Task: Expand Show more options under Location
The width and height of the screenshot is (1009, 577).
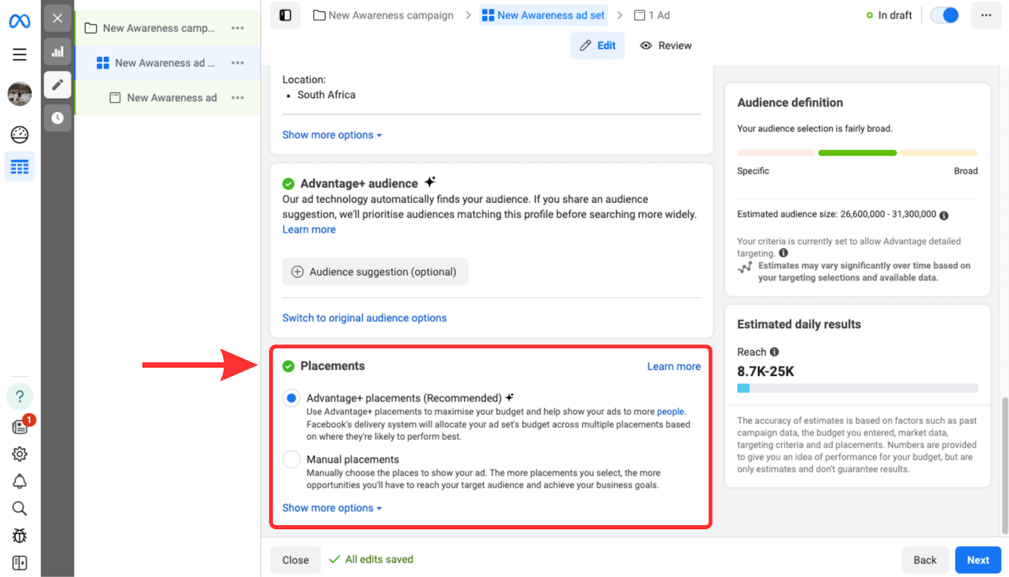Action: (x=332, y=135)
